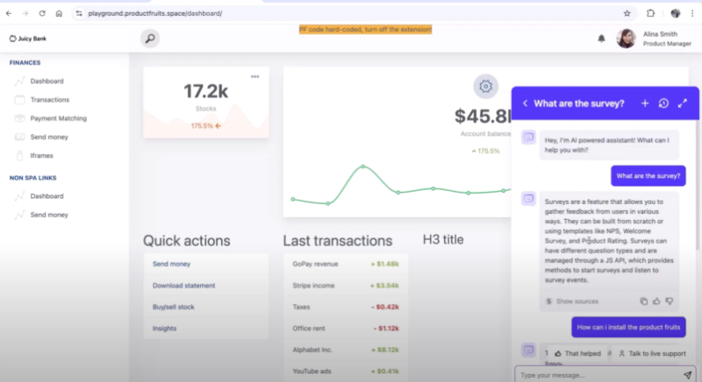Click the gear icon above Account balance
702x382 pixels.
(486, 86)
